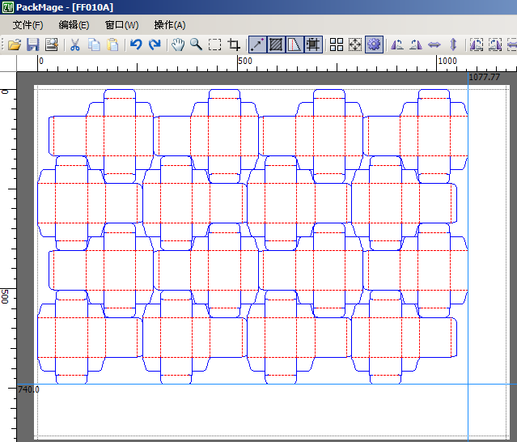Redo the last action
The image size is (517, 442).
pos(155,45)
